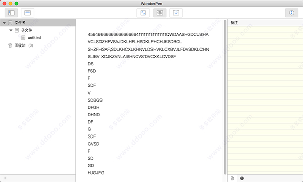Collapse the 文件名 root node triangle
Image resolution: width=303 pixels, height=182 pixels.
coord(4,23)
